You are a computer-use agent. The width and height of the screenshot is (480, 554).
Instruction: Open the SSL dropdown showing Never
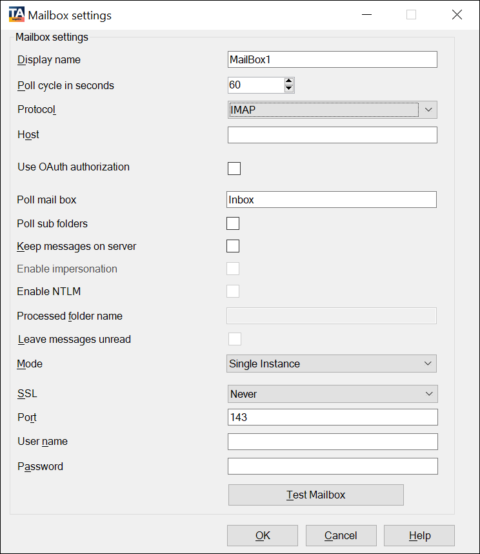(x=332, y=394)
